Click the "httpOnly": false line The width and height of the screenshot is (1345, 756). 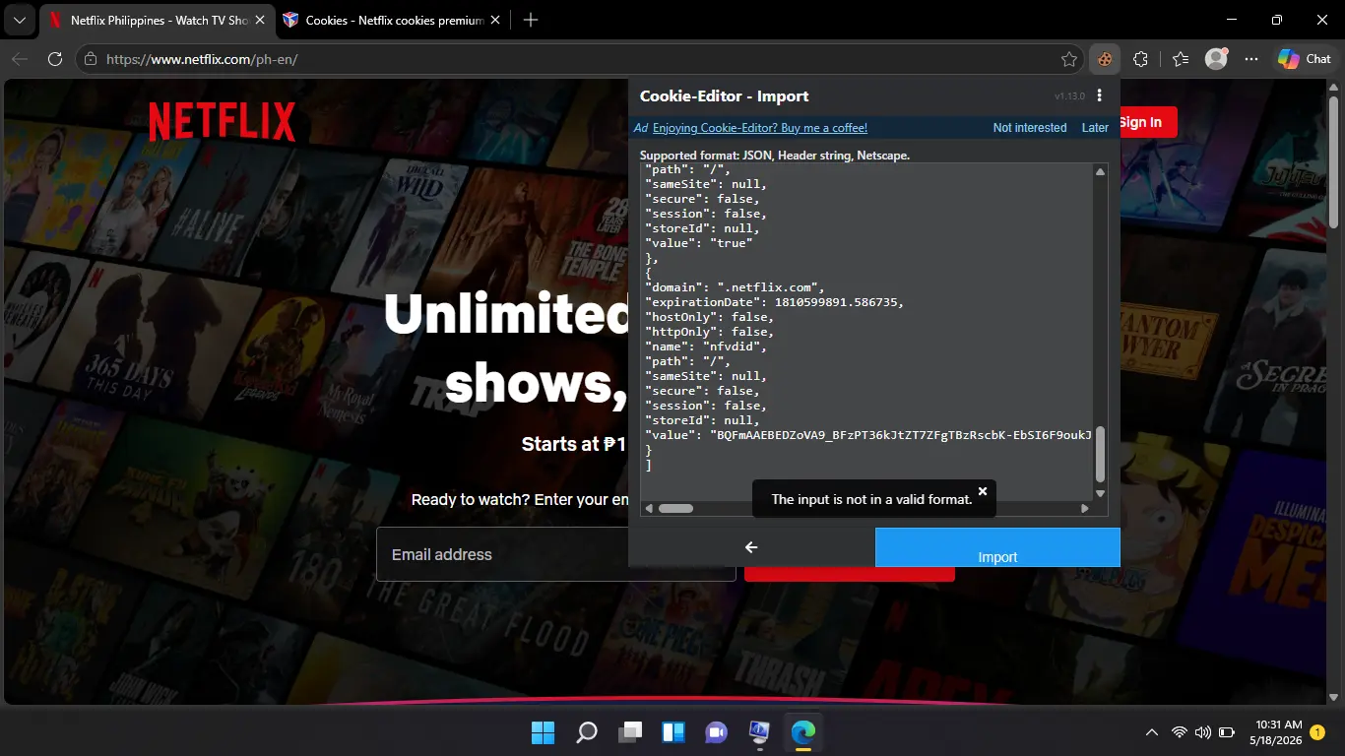[709, 332]
